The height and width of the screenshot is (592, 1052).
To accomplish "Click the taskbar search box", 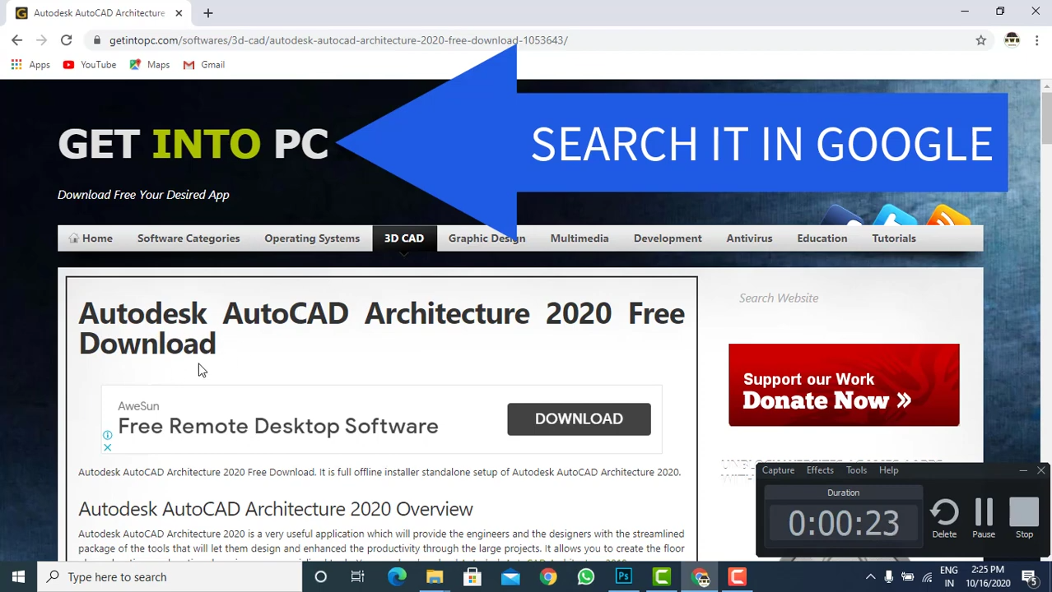I will tap(170, 576).
